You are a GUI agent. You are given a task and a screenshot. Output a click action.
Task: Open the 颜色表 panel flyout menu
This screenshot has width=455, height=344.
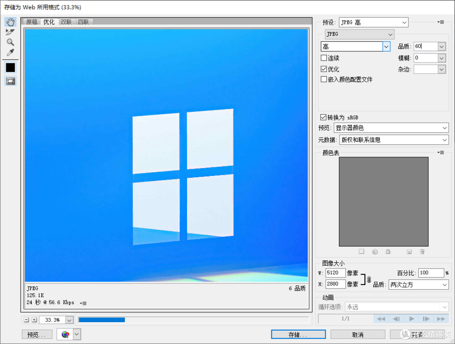click(x=441, y=152)
